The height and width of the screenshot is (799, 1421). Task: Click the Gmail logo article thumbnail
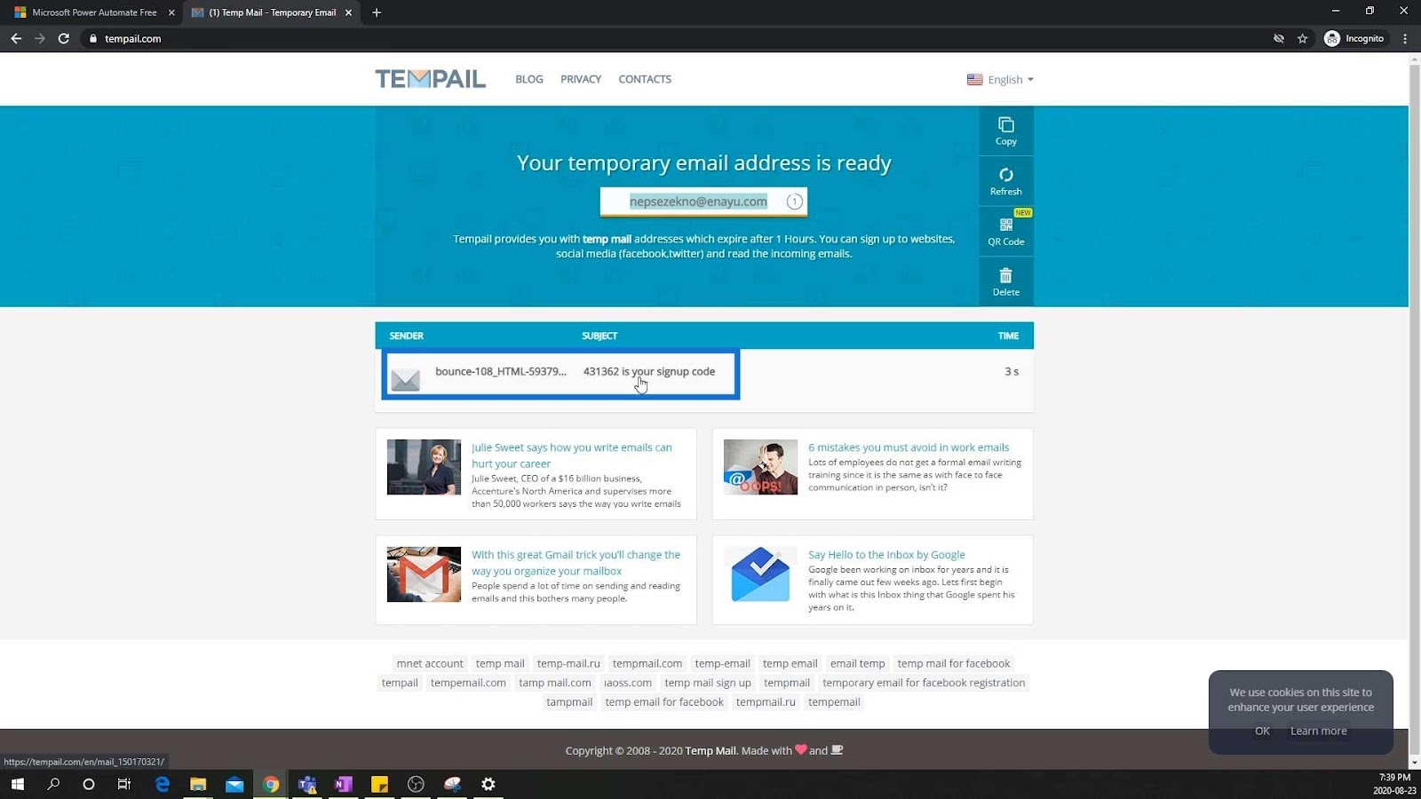424,574
